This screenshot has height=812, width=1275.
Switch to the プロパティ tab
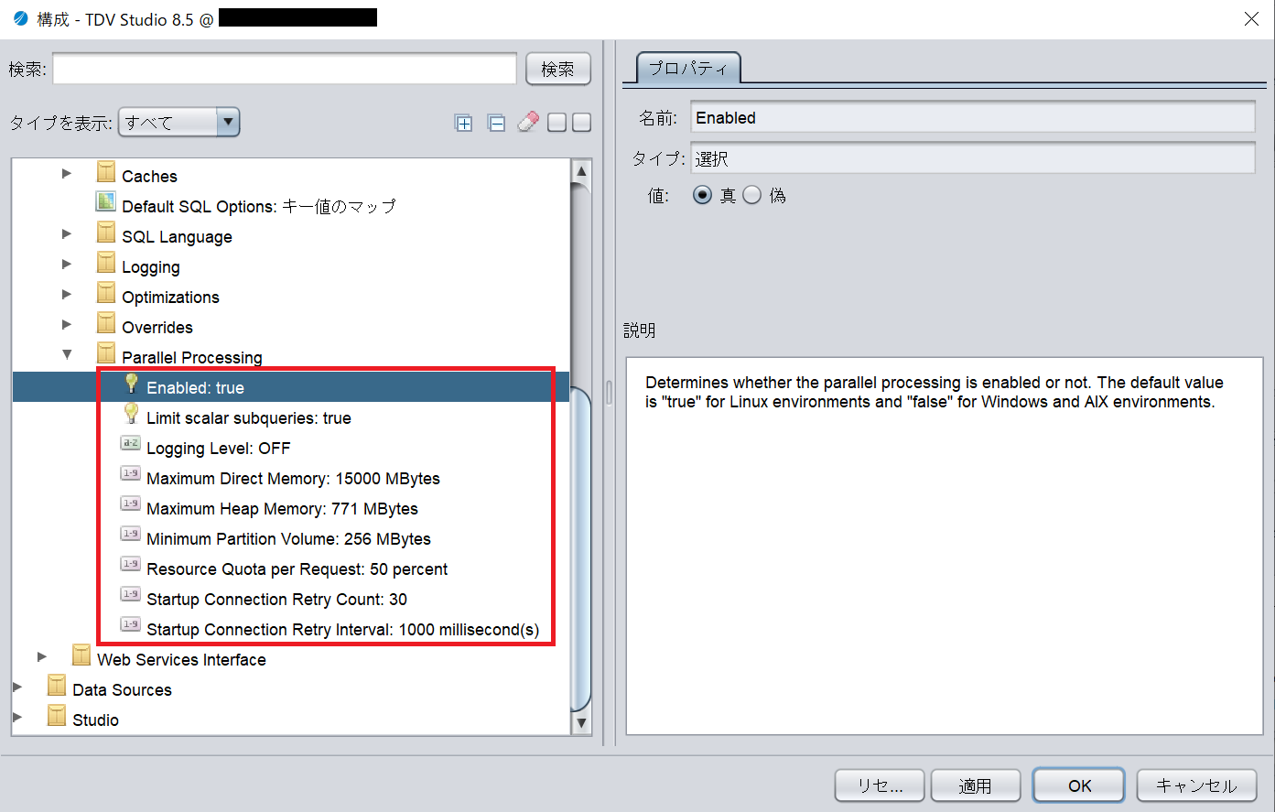click(x=688, y=69)
